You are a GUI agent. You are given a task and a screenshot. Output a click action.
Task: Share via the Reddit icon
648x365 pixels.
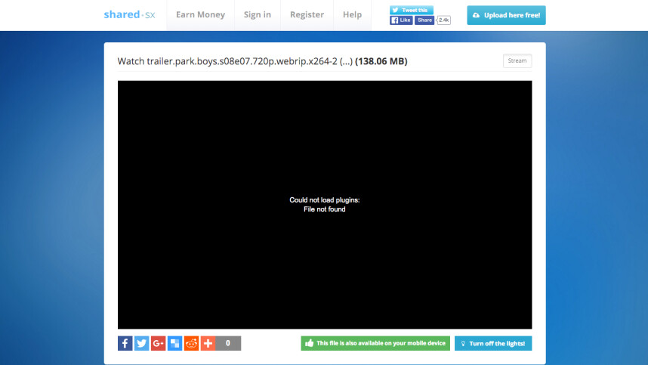[x=191, y=343]
